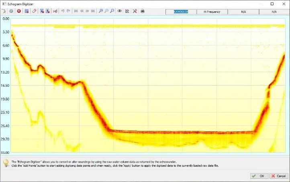The height and width of the screenshot is (182, 290).
Task: Click the undo arrow icon
Action: pos(63,11)
